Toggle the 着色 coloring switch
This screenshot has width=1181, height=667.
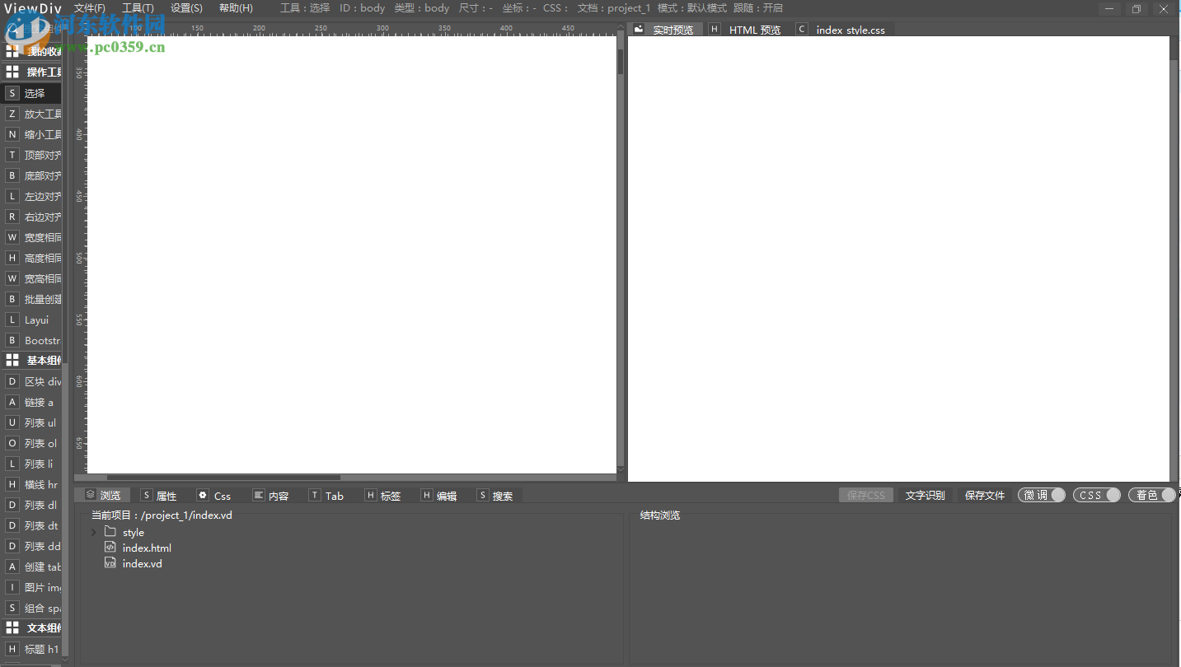[x=1151, y=495]
